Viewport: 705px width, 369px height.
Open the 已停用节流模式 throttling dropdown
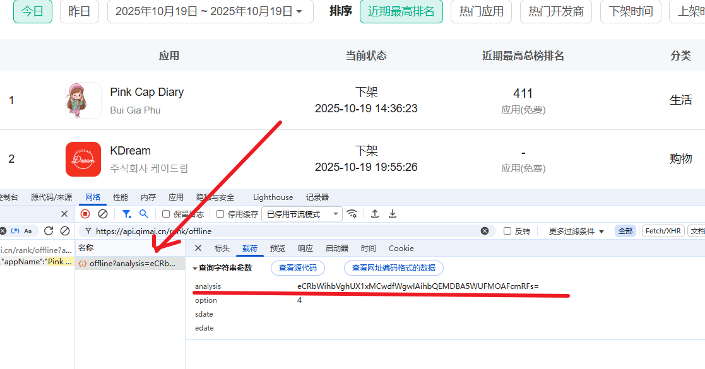(302, 214)
